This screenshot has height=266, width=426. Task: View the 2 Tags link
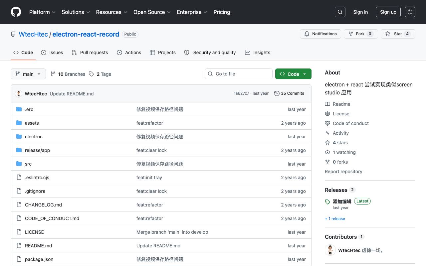pyautogui.click(x=100, y=74)
